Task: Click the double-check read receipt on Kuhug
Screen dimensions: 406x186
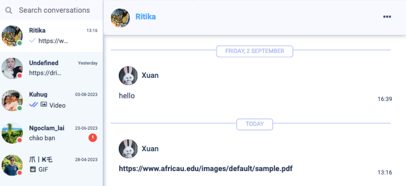Action: (33, 104)
